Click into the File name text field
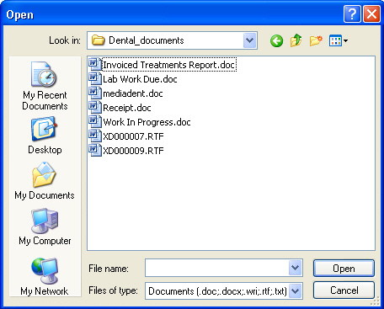This screenshot has height=309, width=384. [216, 268]
